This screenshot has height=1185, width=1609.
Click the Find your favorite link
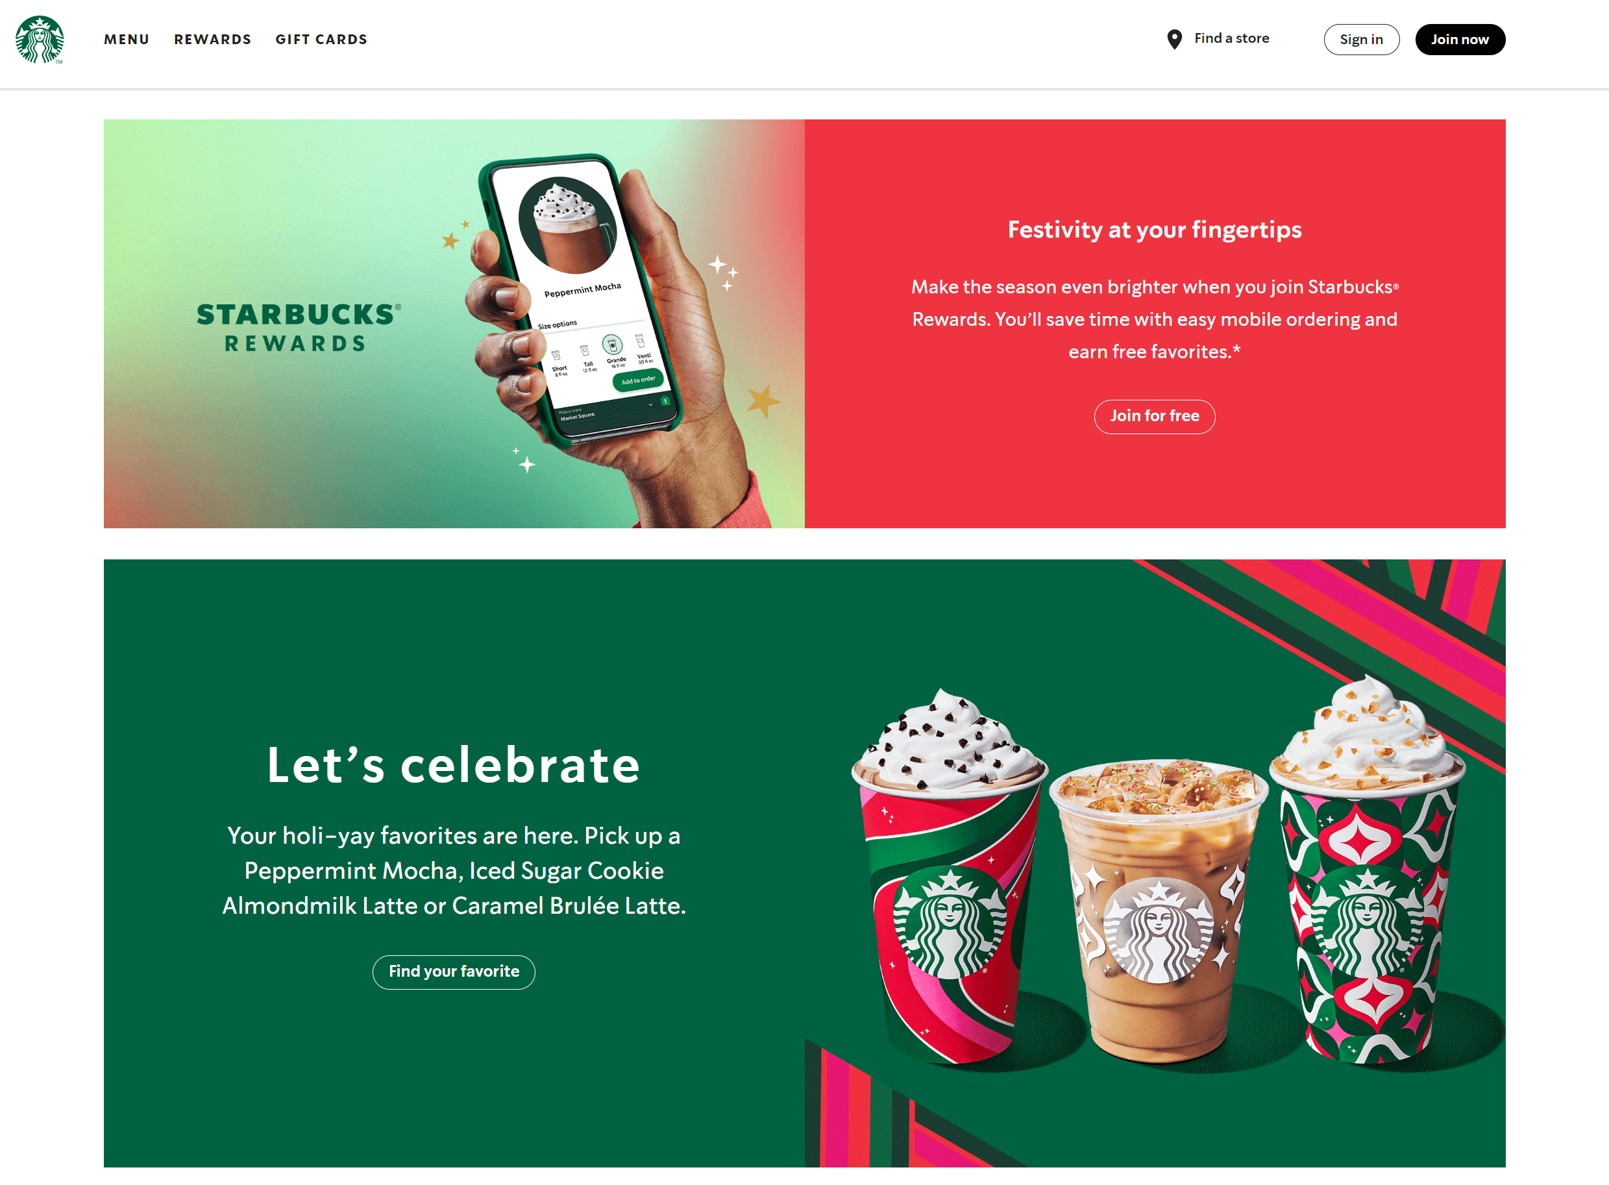(x=454, y=971)
